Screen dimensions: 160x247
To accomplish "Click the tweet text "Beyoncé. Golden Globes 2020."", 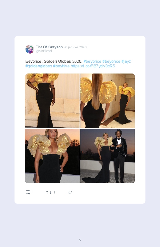I will (54, 61).
